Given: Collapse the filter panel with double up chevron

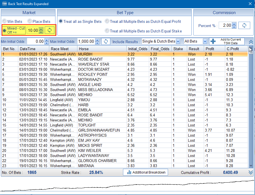Looking at the screenshot, I should point(251,42).
